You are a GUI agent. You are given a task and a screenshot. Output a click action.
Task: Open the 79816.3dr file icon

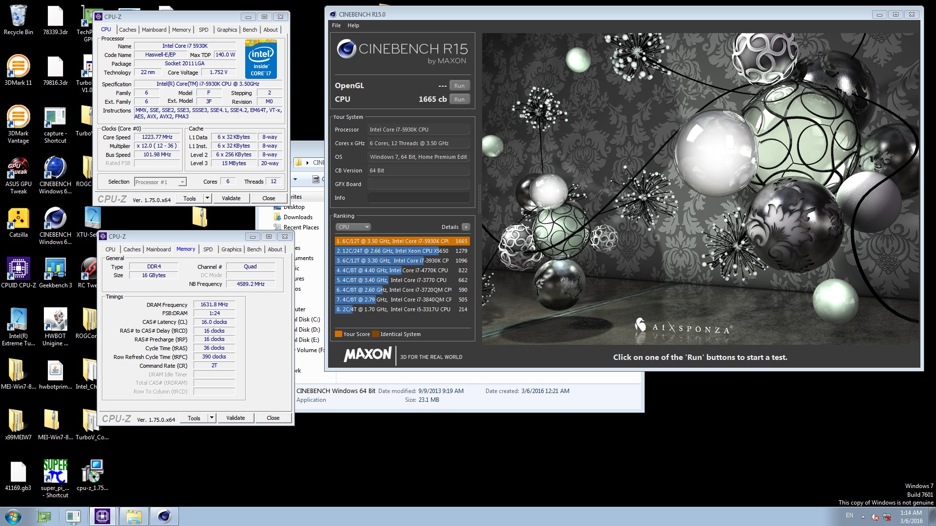[55, 71]
